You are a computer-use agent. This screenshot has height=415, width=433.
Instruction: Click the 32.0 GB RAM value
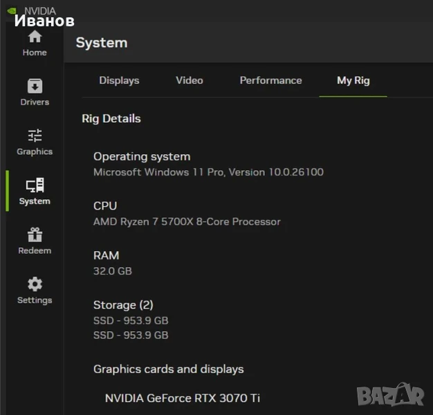[113, 271]
